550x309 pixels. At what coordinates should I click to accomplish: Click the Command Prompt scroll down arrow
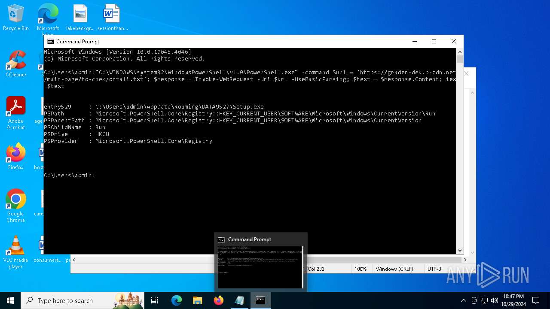click(460, 250)
